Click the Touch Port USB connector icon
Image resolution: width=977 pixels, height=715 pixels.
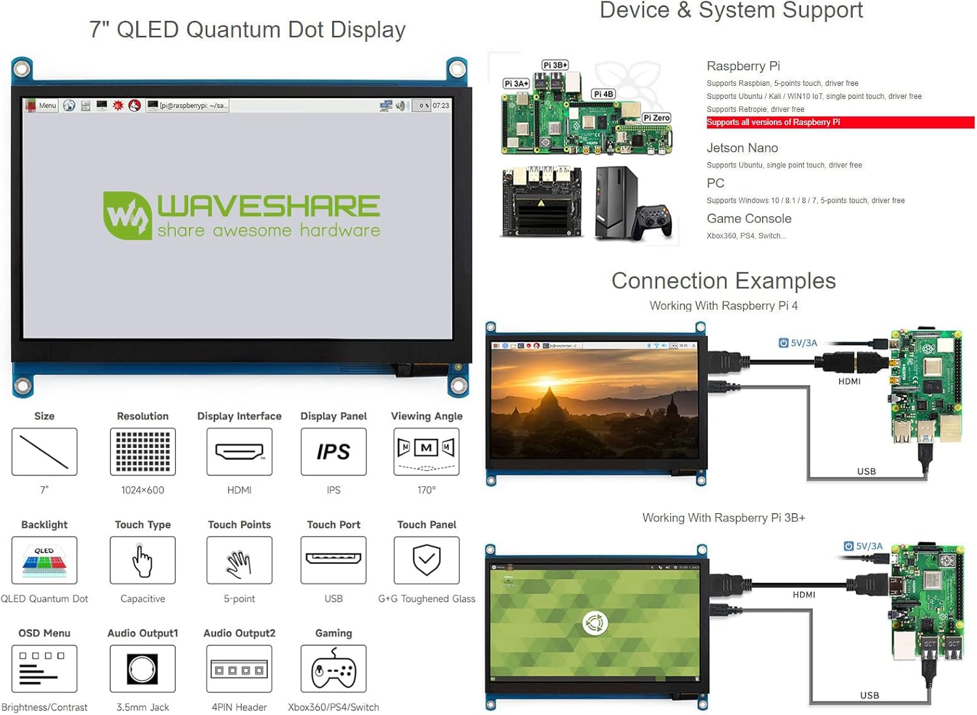[x=333, y=560]
